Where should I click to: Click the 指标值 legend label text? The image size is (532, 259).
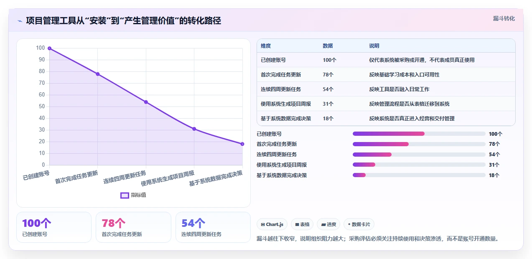coord(139,195)
